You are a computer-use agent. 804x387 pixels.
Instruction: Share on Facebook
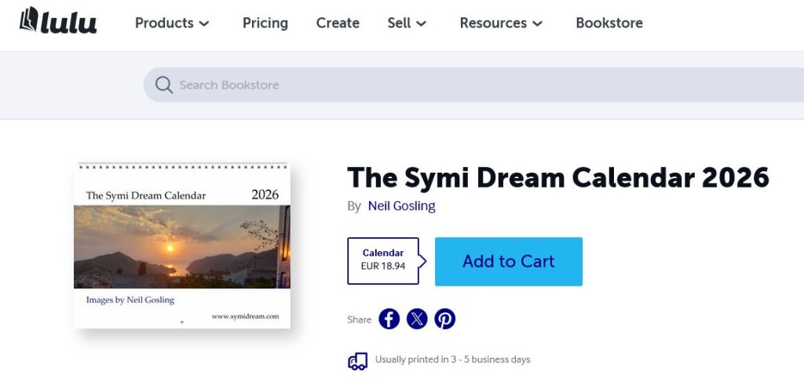(389, 319)
